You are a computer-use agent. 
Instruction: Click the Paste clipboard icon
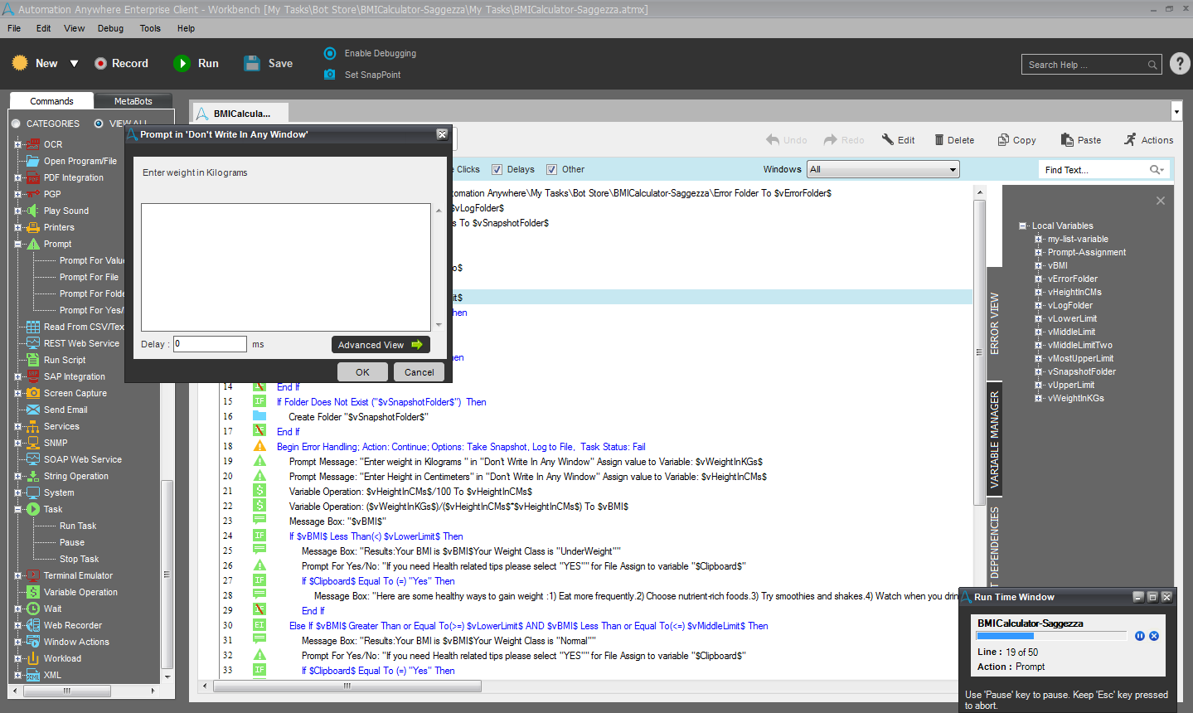coord(1067,140)
